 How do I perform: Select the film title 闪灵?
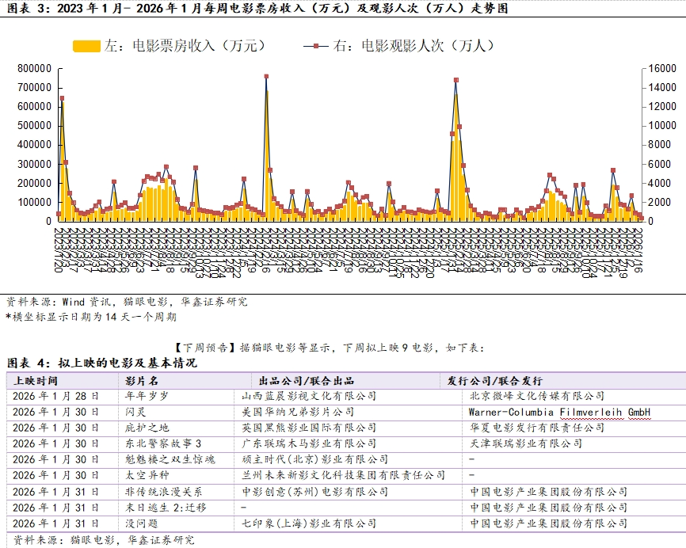(x=135, y=412)
